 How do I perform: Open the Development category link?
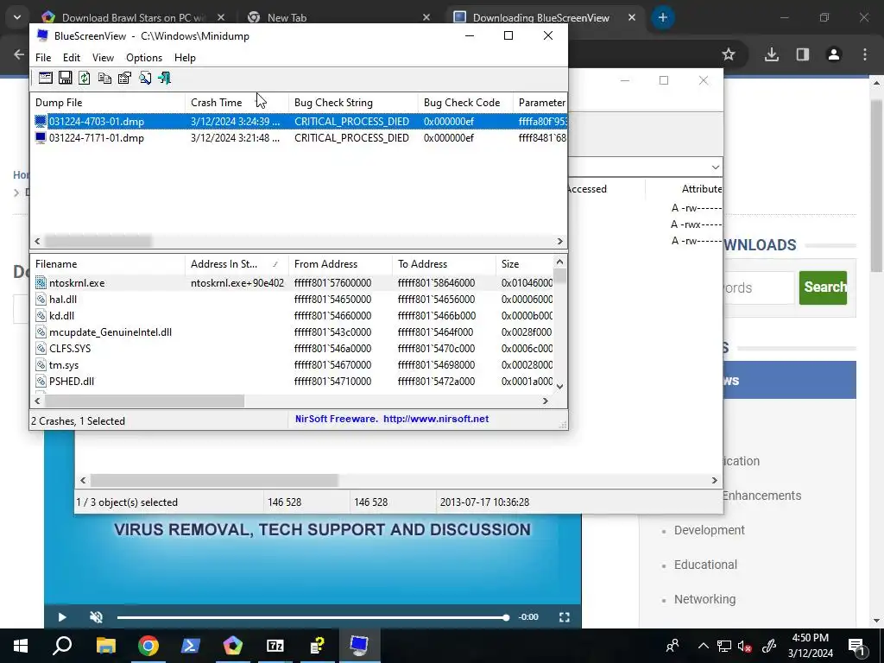pos(710,530)
